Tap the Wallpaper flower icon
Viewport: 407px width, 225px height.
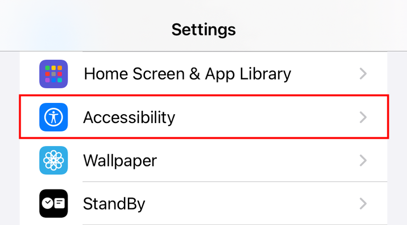(53, 161)
